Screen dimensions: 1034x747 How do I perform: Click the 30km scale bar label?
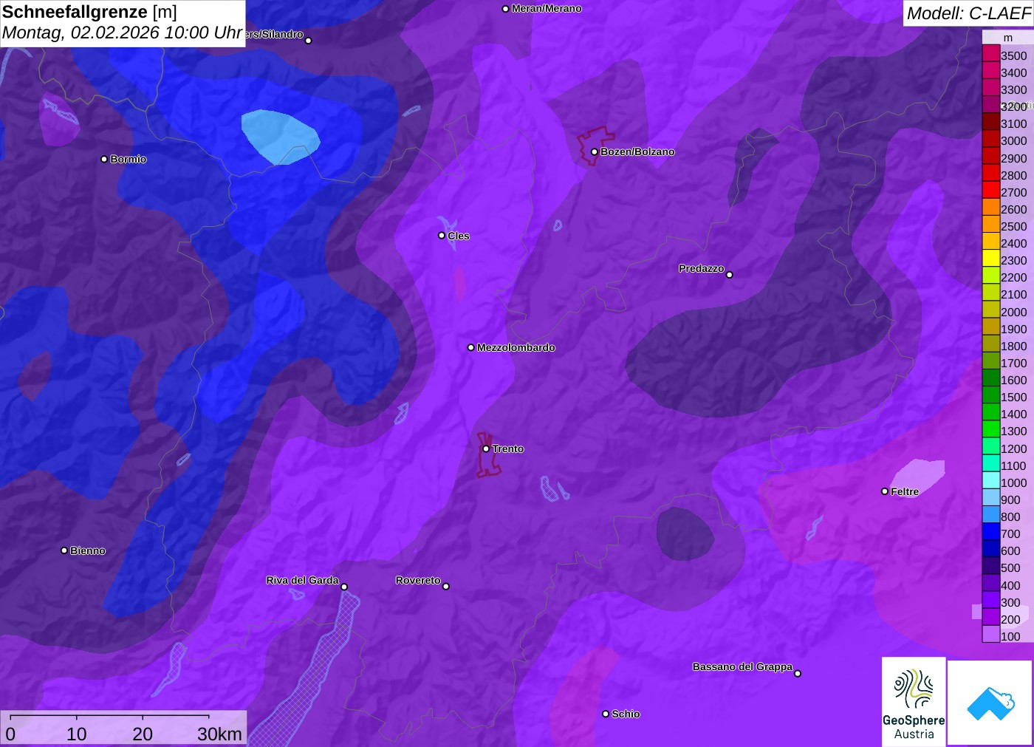[x=219, y=734]
